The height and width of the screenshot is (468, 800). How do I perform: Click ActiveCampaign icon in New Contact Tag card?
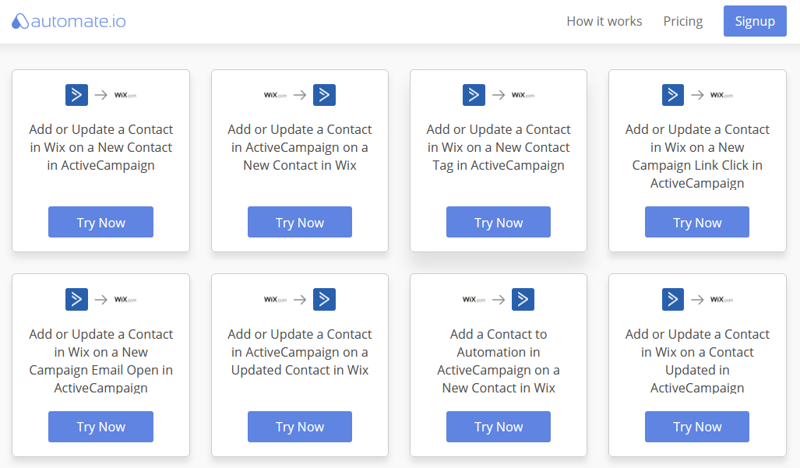pos(474,95)
